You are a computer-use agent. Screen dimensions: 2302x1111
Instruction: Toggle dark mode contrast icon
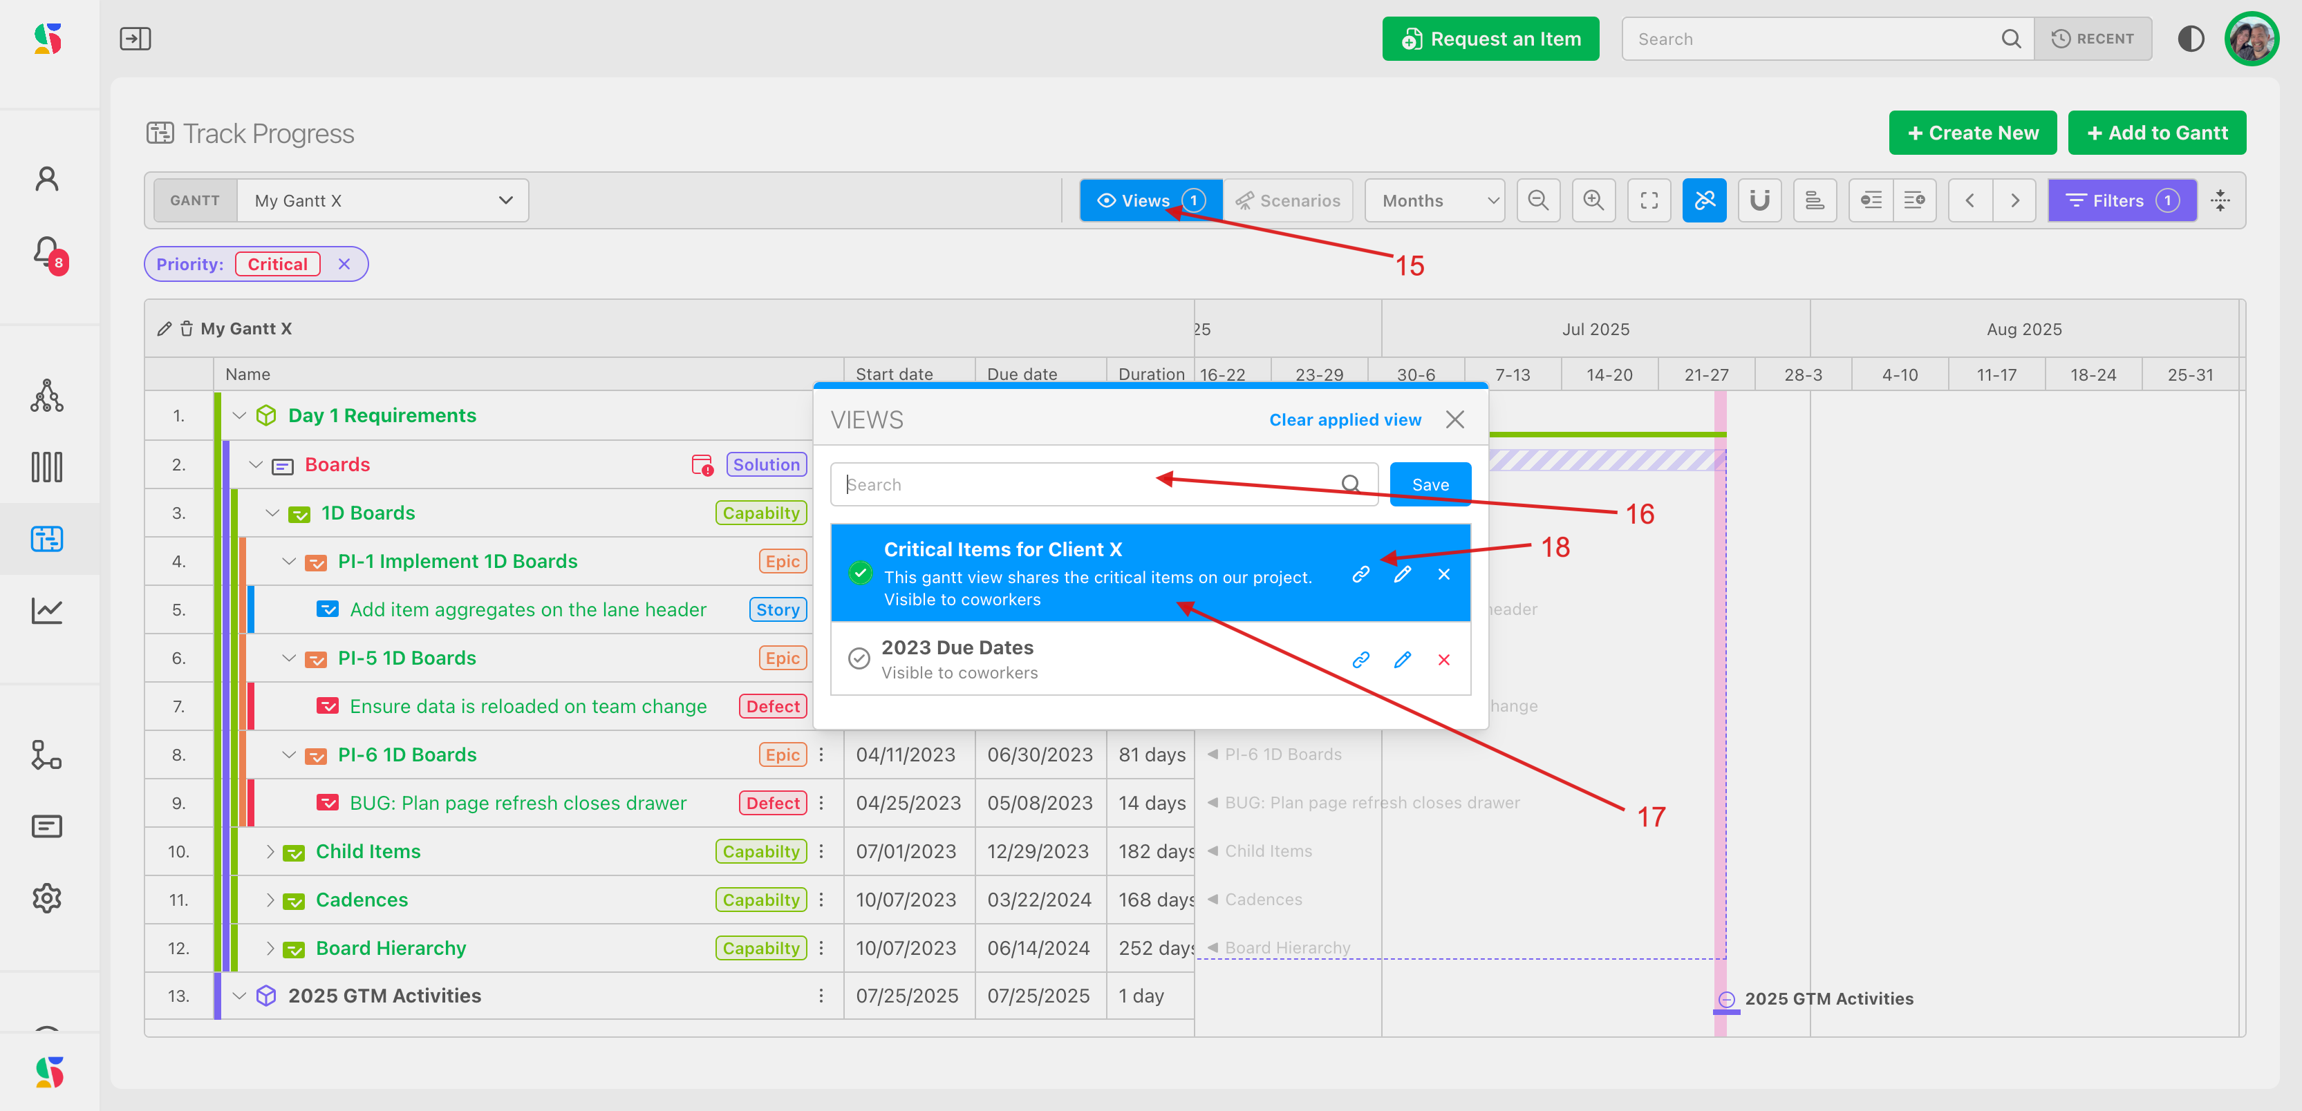click(x=2190, y=39)
